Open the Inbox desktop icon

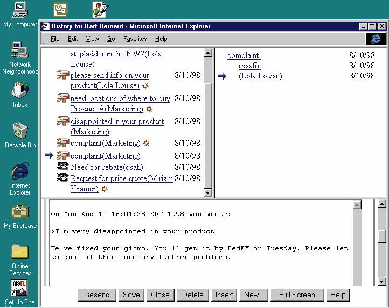(20, 90)
